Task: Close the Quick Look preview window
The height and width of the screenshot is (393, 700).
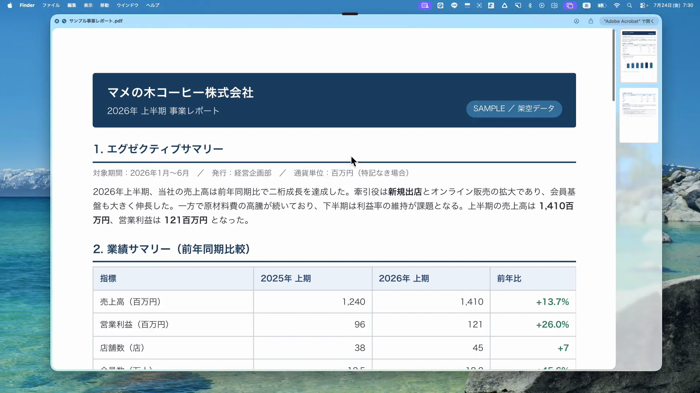Action: (57, 21)
